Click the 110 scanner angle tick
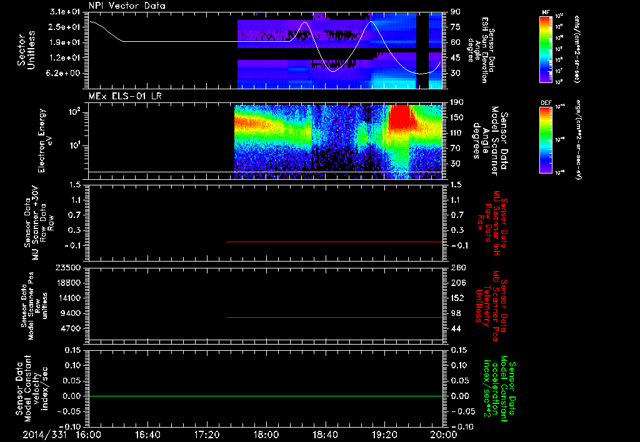Screen dimensions: 640x442 click(x=457, y=133)
